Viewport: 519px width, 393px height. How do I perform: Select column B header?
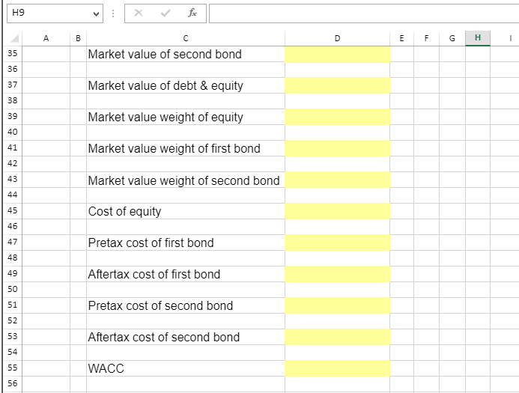[78, 38]
